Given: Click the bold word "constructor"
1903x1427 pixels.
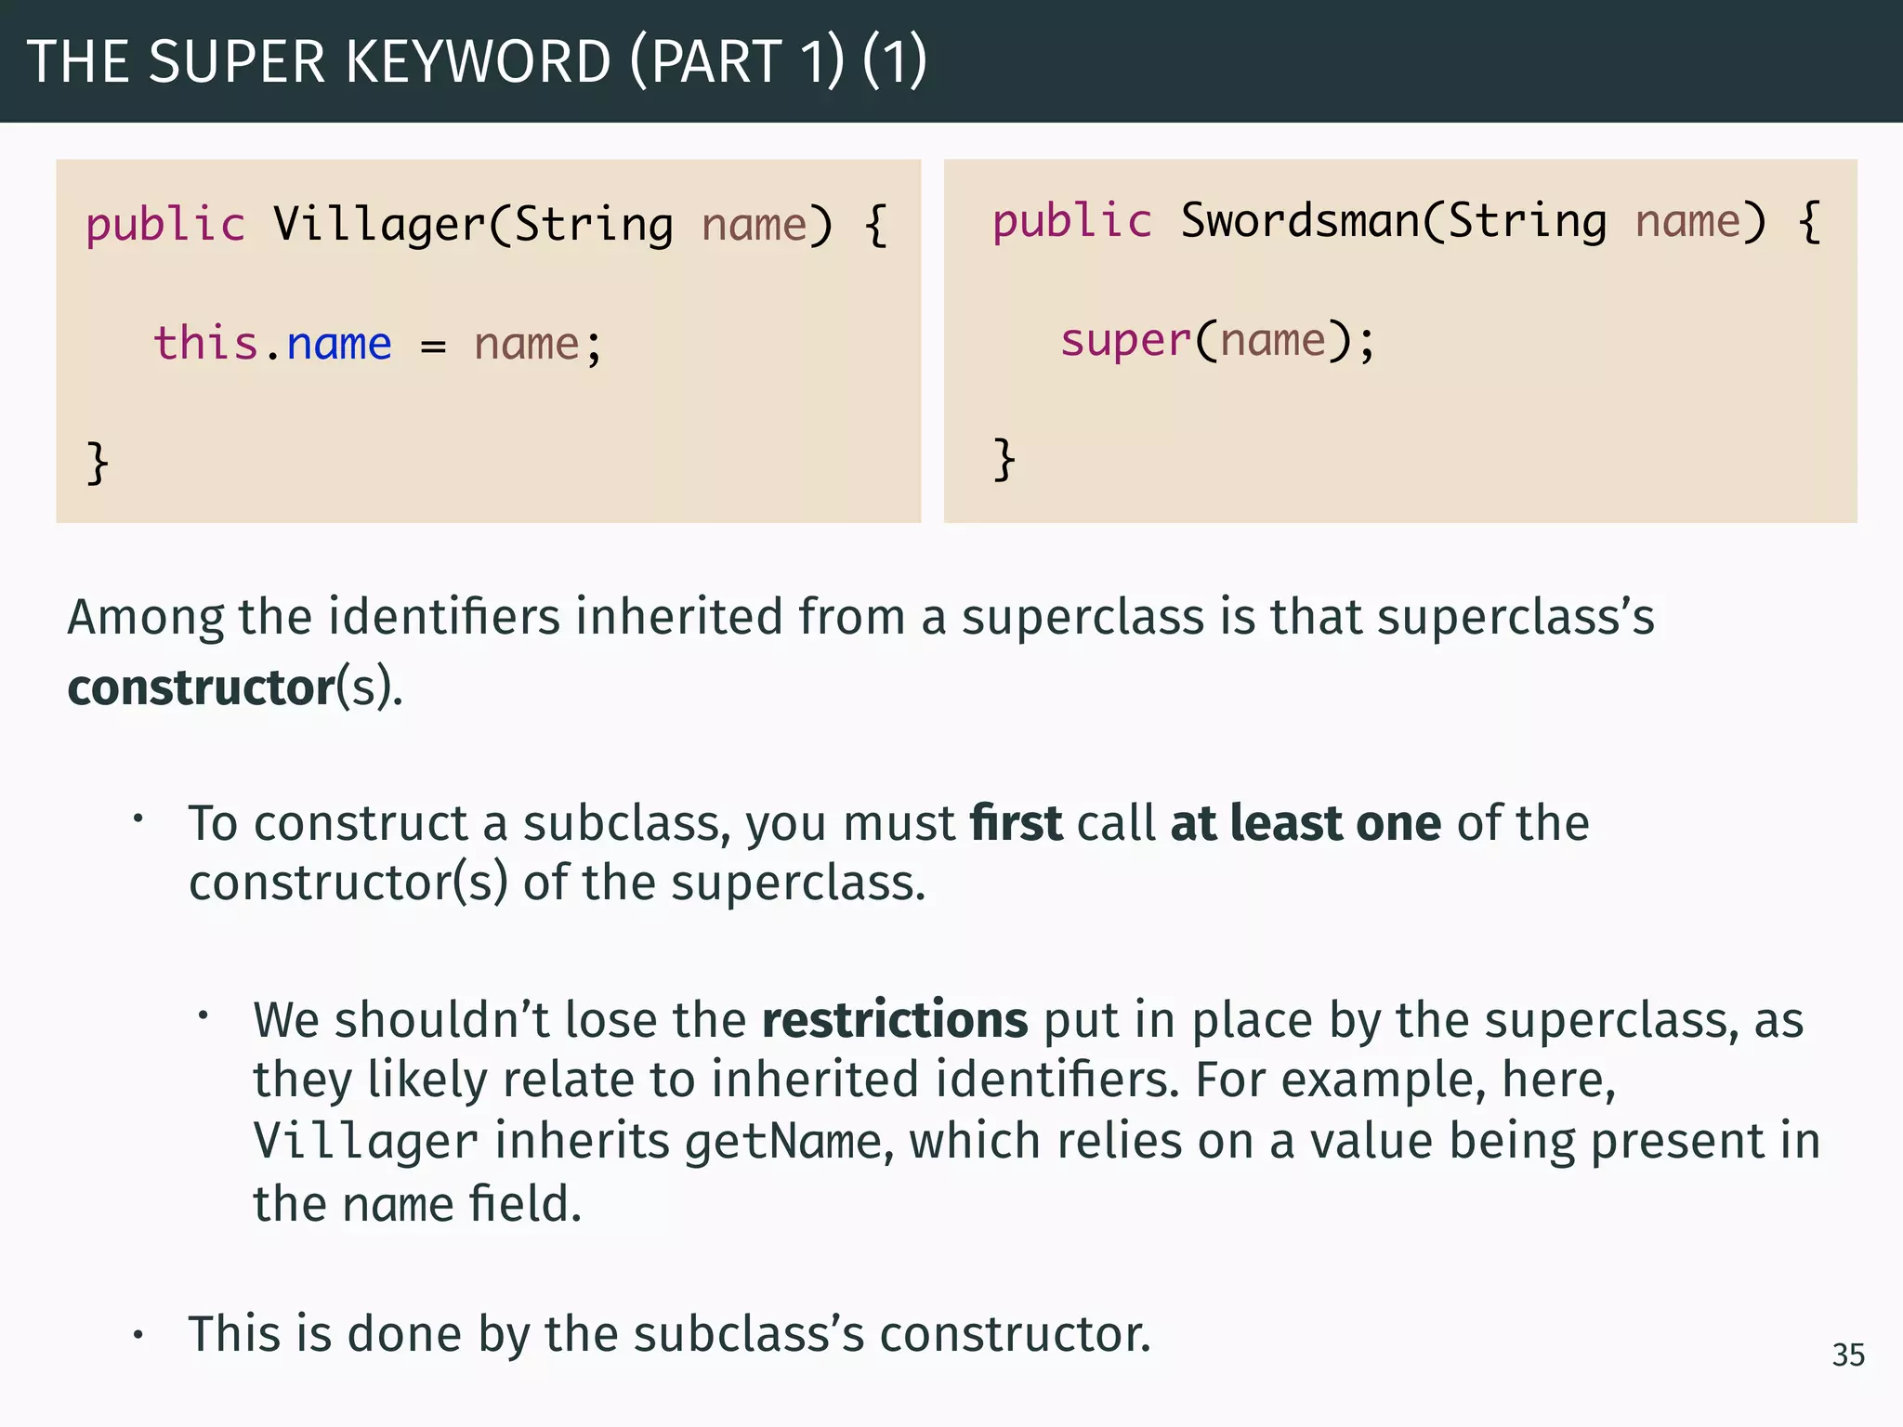Looking at the screenshot, I should click(x=201, y=687).
